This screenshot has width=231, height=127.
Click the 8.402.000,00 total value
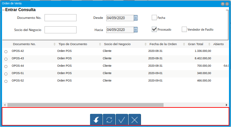(203, 58)
